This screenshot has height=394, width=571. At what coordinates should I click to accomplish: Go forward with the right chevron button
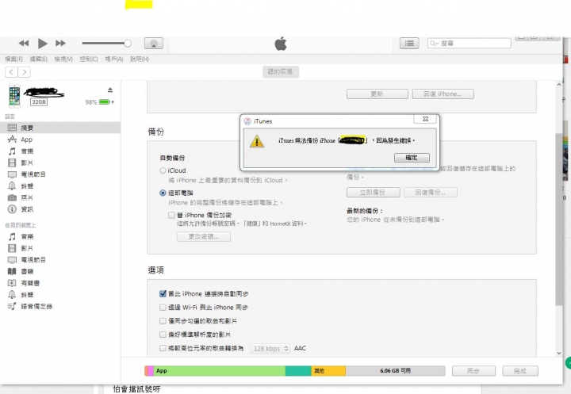25,72
